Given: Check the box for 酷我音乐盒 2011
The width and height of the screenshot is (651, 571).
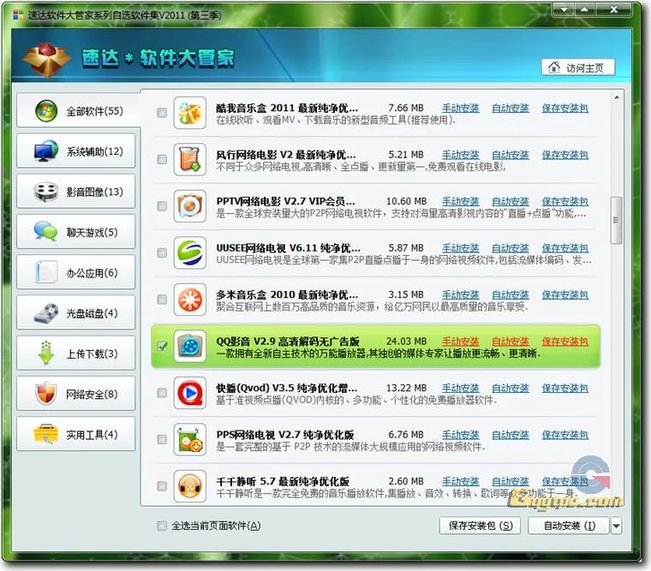Looking at the screenshot, I should pyautogui.click(x=163, y=113).
